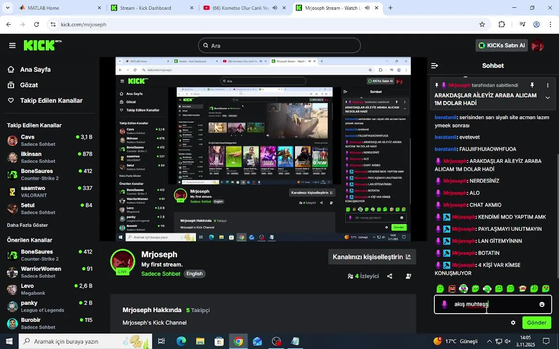View site information icon in address bar
Viewport: 559px width, 349px height.
[x=53, y=24]
